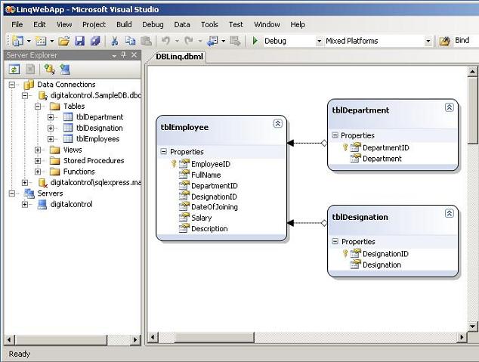Click the Stop Refresh icon in Server Explorer
Image resolution: width=479 pixels, height=362 pixels.
coord(30,70)
